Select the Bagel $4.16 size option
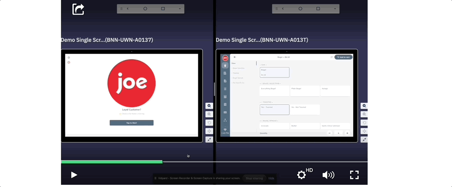 (274, 72)
